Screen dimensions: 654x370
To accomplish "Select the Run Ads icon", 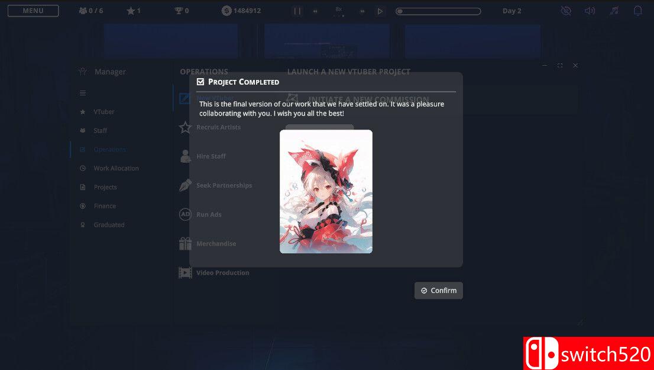I will 184,214.
